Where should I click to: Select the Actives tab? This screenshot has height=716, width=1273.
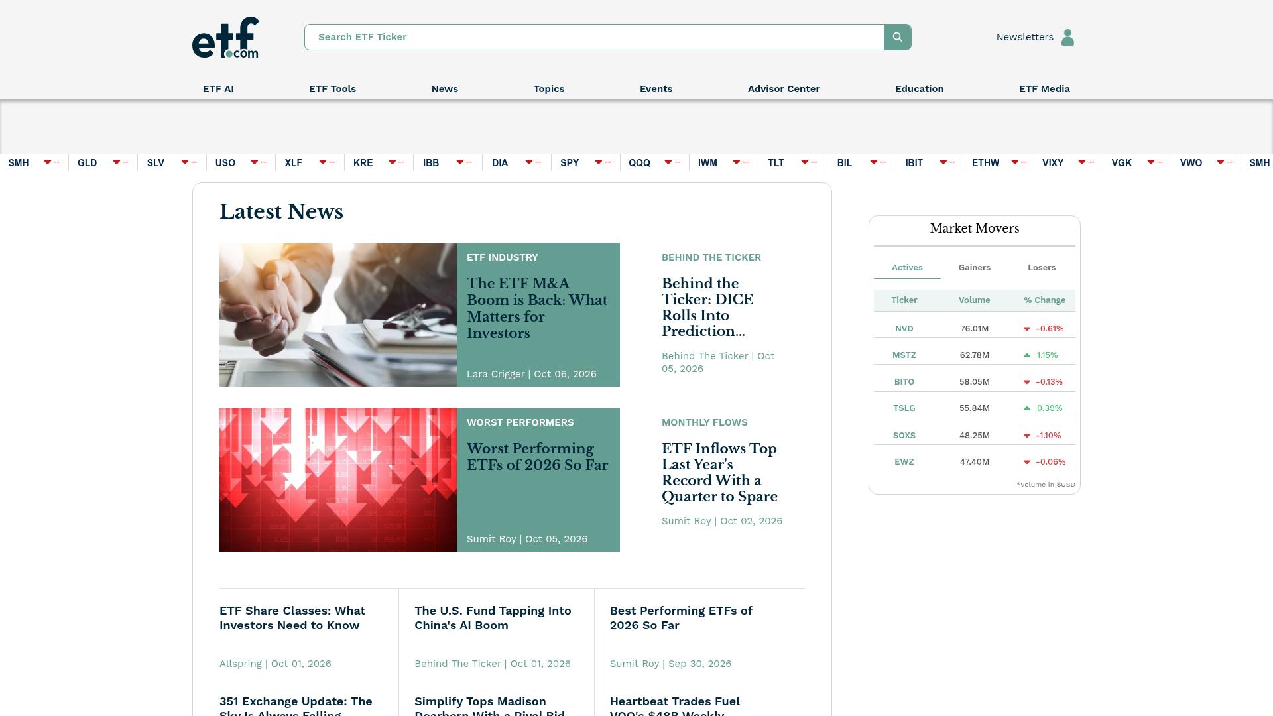click(x=907, y=268)
